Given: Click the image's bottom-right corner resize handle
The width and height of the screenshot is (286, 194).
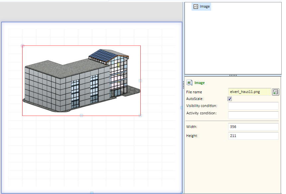Looking at the screenshot, I should [140, 115].
